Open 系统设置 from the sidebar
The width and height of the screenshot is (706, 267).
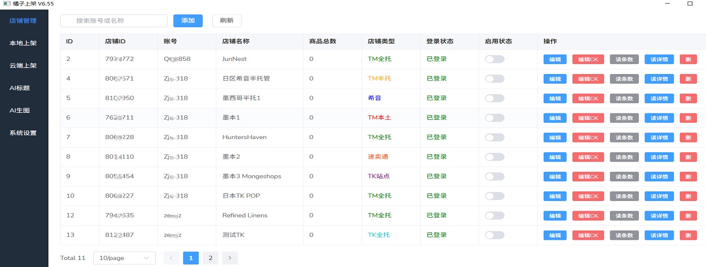tap(23, 133)
